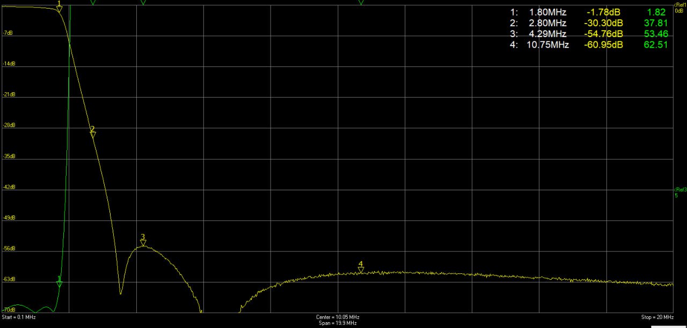687x328 pixels.
Task: Click the green 62.51 value in marker readout
Action: coord(655,44)
